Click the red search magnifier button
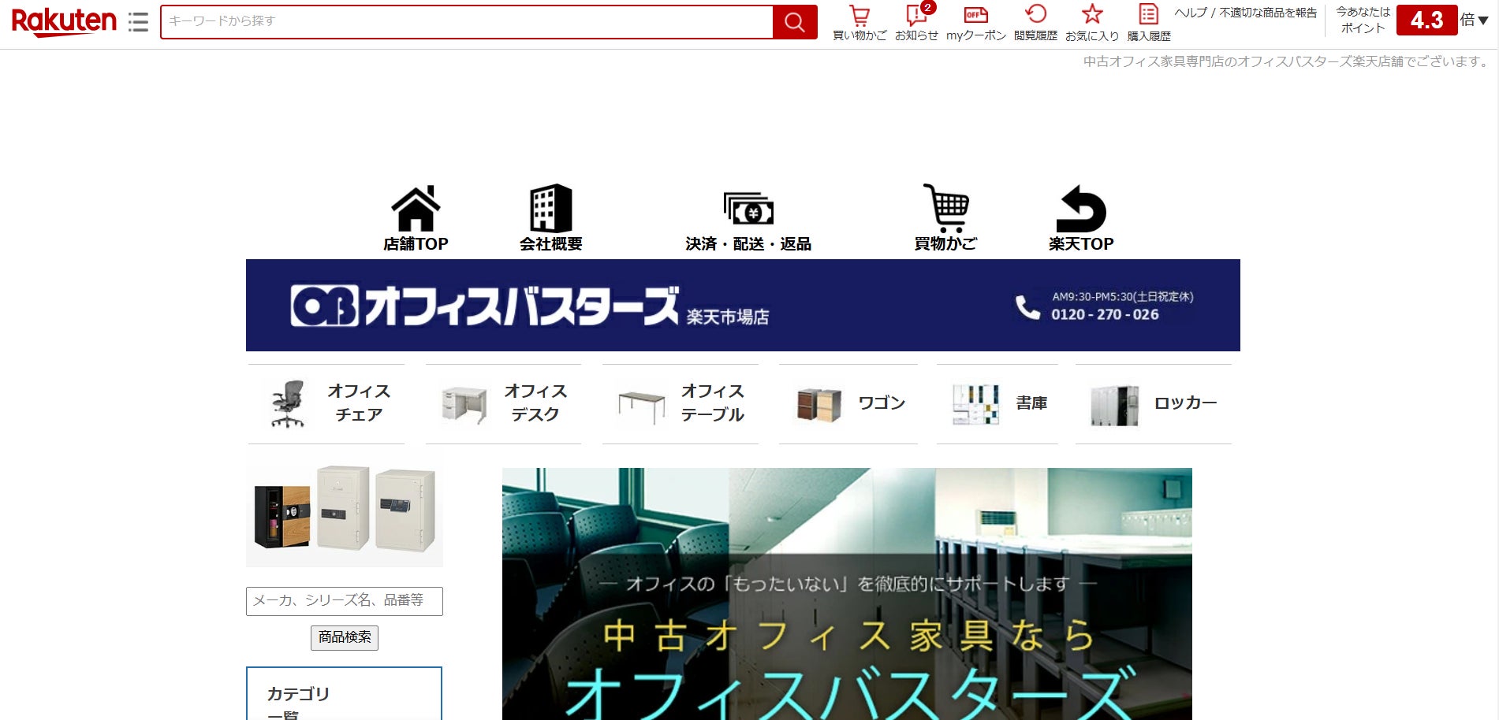This screenshot has height=720, width=1499. [795, 22]
